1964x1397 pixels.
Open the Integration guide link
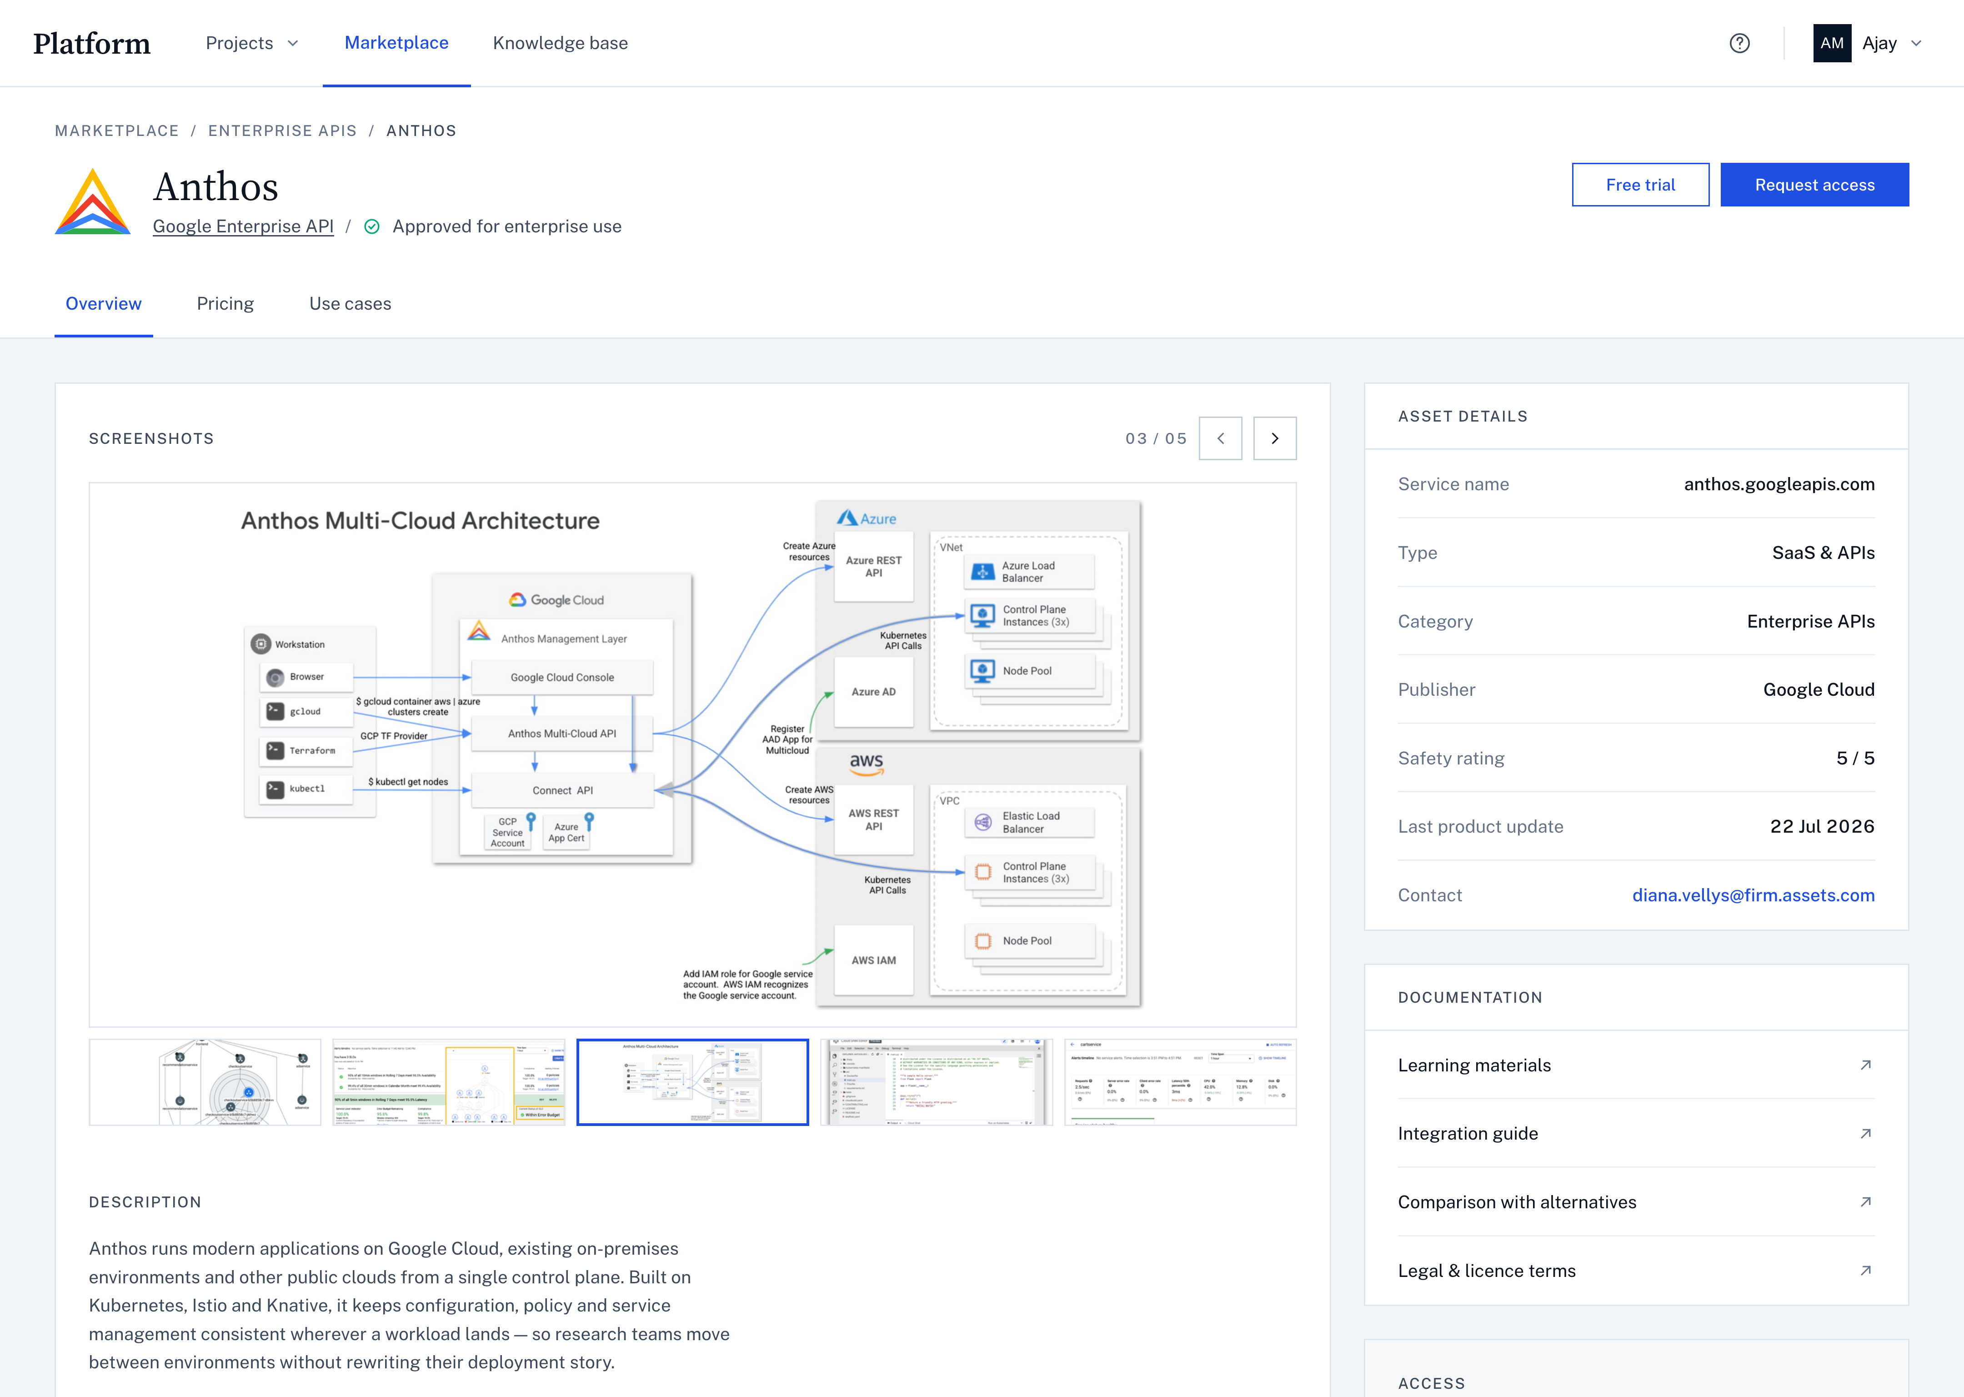pos(1467,1134)
